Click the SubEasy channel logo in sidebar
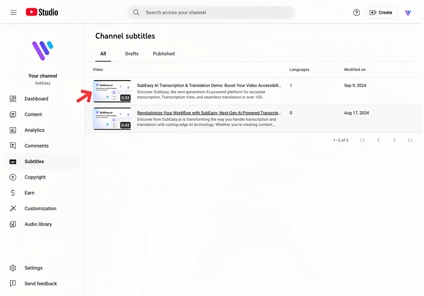424x296 pixels. click(x=43, y=51)
